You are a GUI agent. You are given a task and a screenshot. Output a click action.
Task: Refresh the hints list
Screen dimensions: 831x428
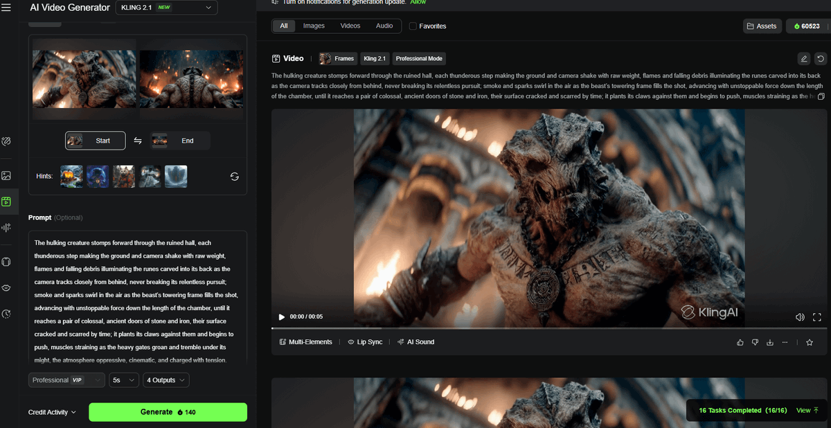tap(235, 177)
